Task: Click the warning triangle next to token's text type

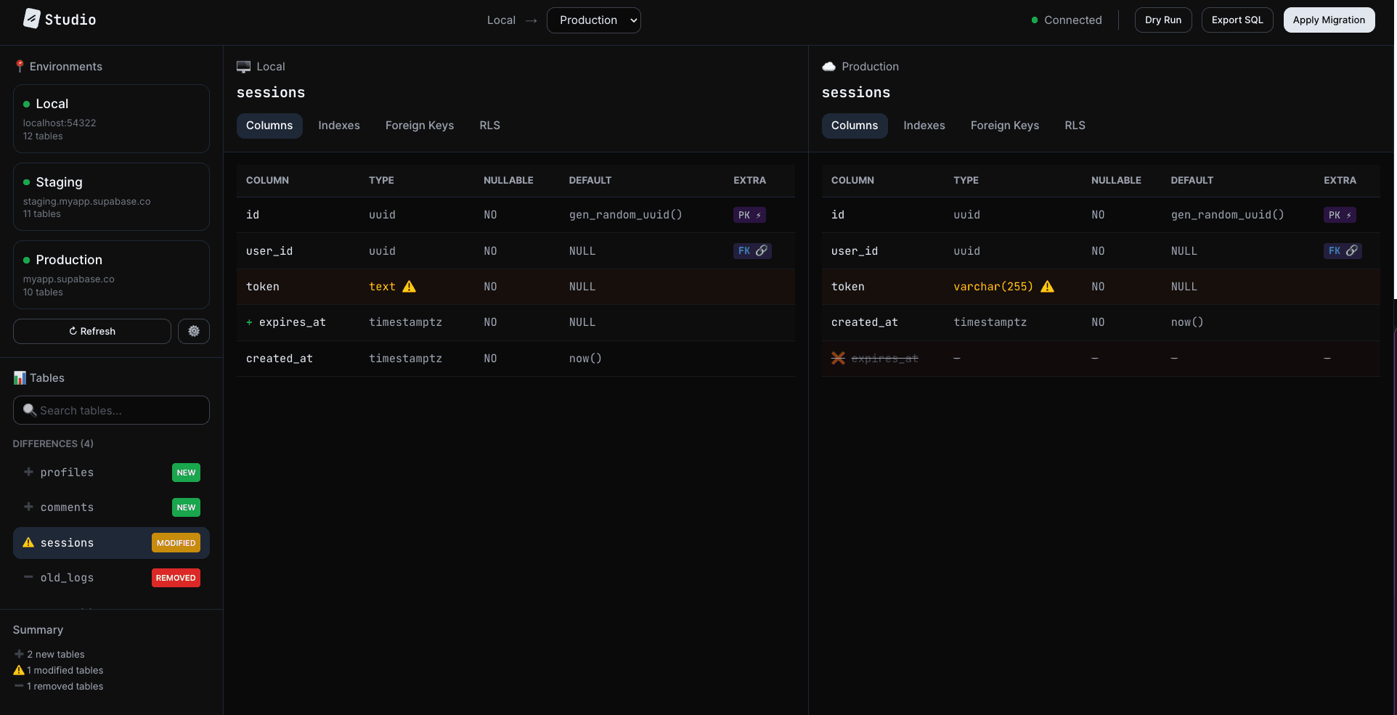Action: point(410,287)
